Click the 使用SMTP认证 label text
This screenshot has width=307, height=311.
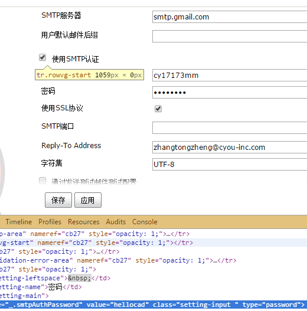coord(75,59)
